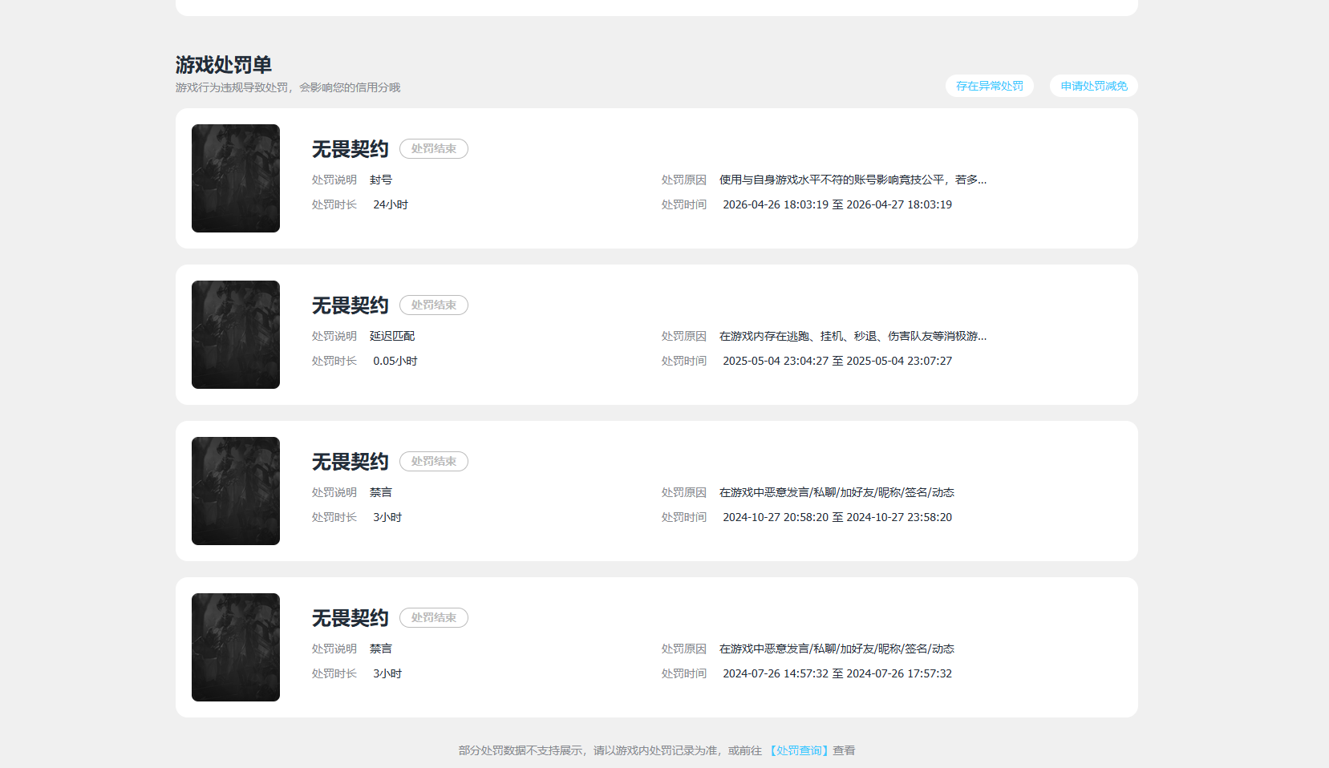Click truncated reason 在游戏内存在逃跑、挂机

pyautogui.click(x=853, y=336)
